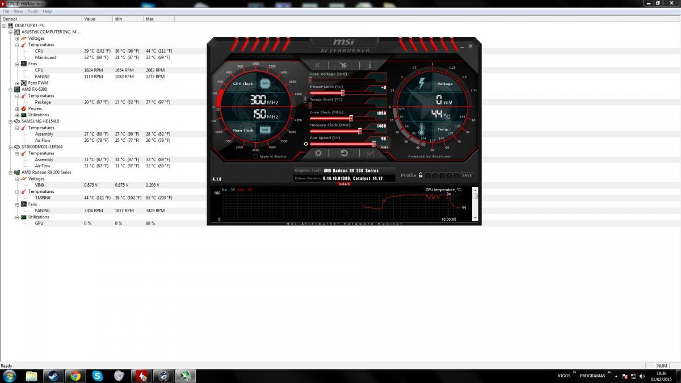This screenshot has width=681, height=383.
Task: Select profile slot 5
Action: 456,175
